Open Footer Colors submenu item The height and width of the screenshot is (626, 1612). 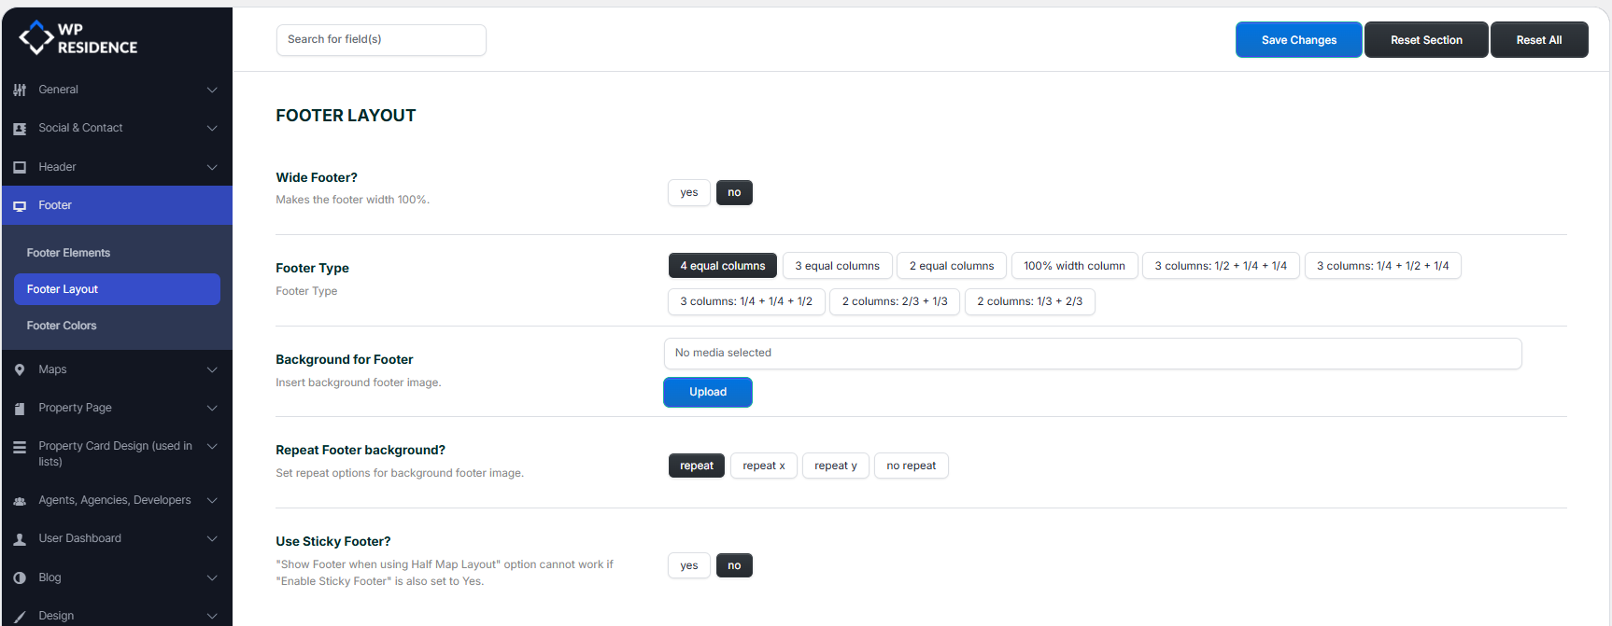[62, 326]
